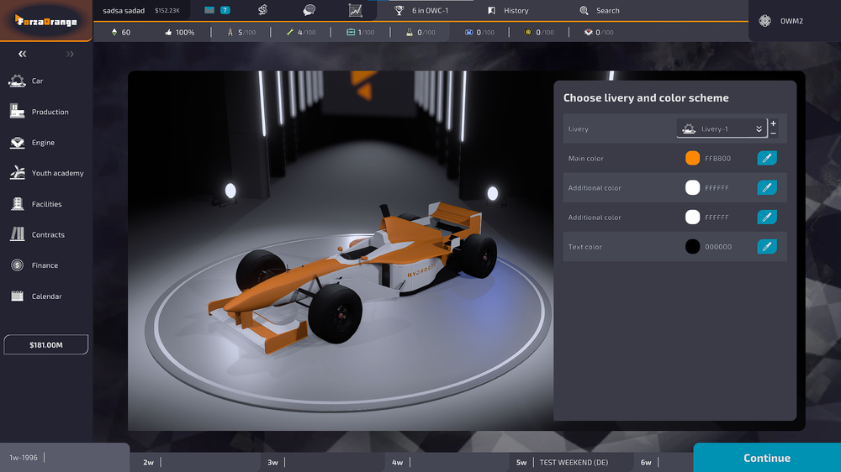Viewport: 841px width, 472px height.
Task: Click the 1w-1996 current week label
Action: (x=24, y=458)
